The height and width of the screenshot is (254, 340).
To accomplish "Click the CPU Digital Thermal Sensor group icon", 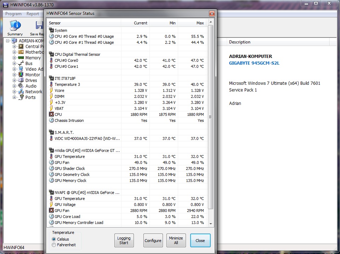I will [x=51, y=54].
